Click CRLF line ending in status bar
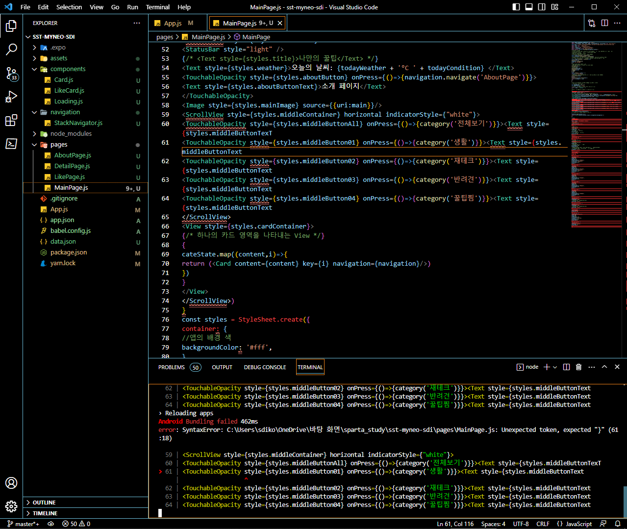 coord(543,524)
